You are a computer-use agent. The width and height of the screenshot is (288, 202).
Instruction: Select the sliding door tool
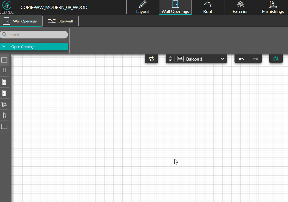pos(4,70)
